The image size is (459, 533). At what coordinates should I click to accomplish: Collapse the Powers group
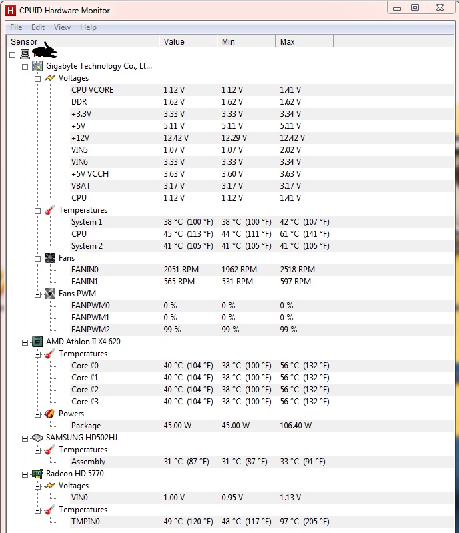(x=38, y=414)
